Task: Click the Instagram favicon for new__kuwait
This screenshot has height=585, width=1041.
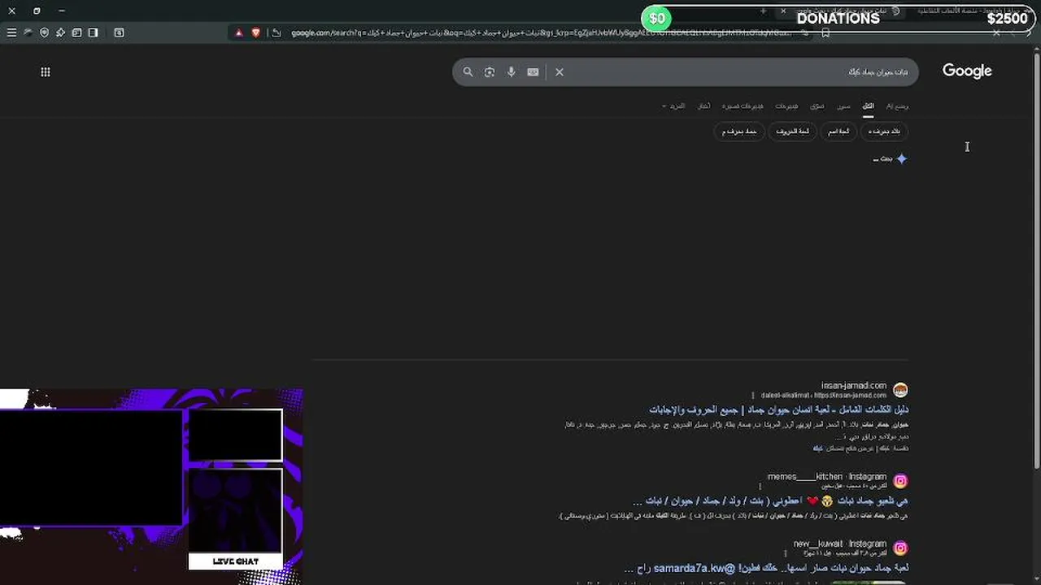Action: click(900, 548)
